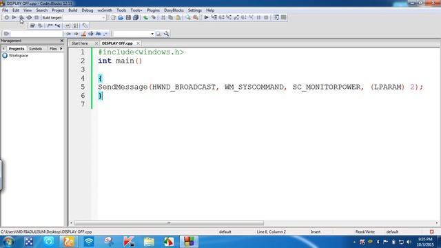This screenshot has width=441, height=248.
Task: Click the Find magnifier icon
Action: (188, 17)
